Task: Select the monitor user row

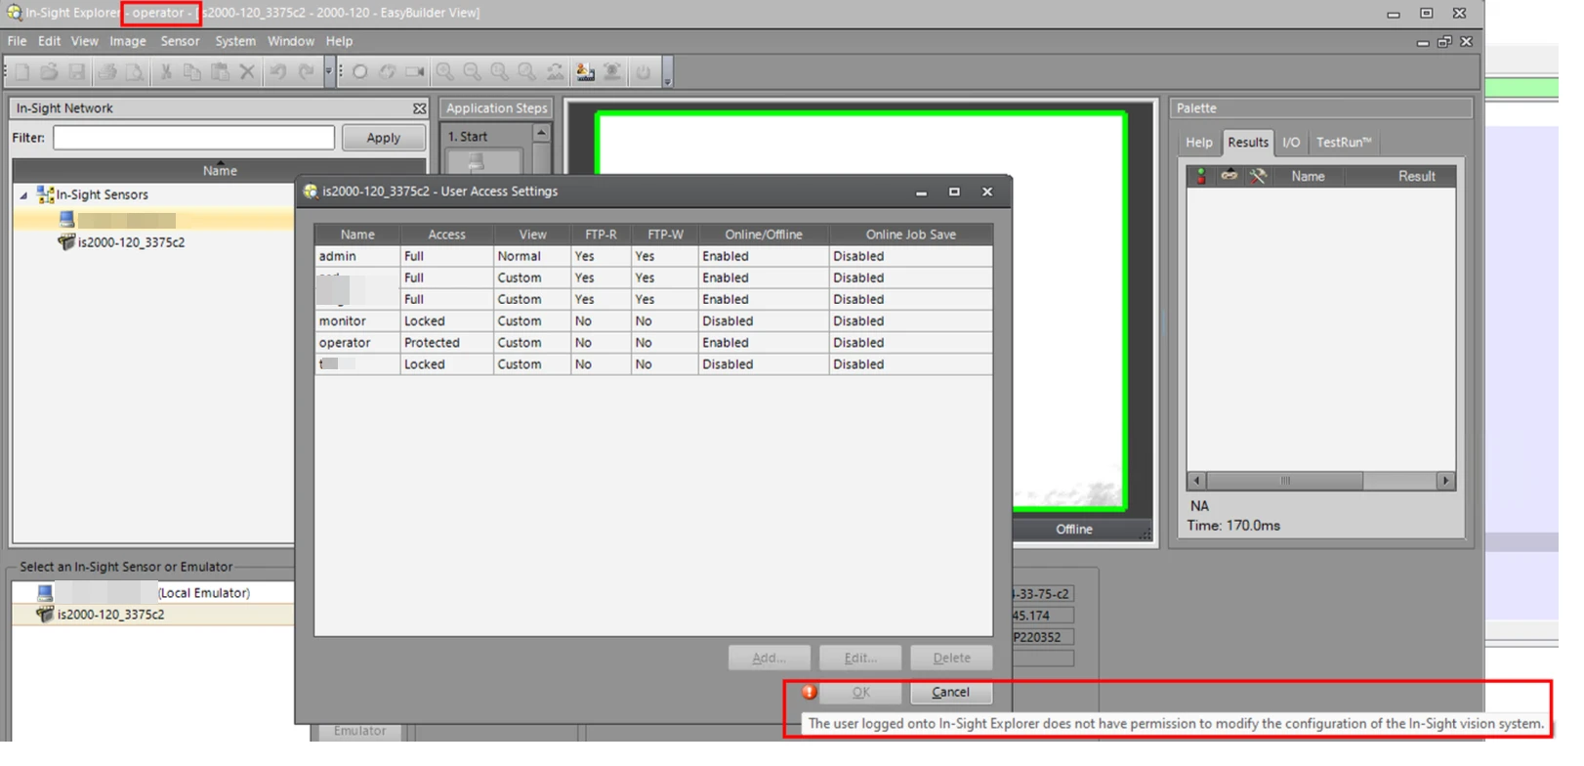Action: (652, 321)
